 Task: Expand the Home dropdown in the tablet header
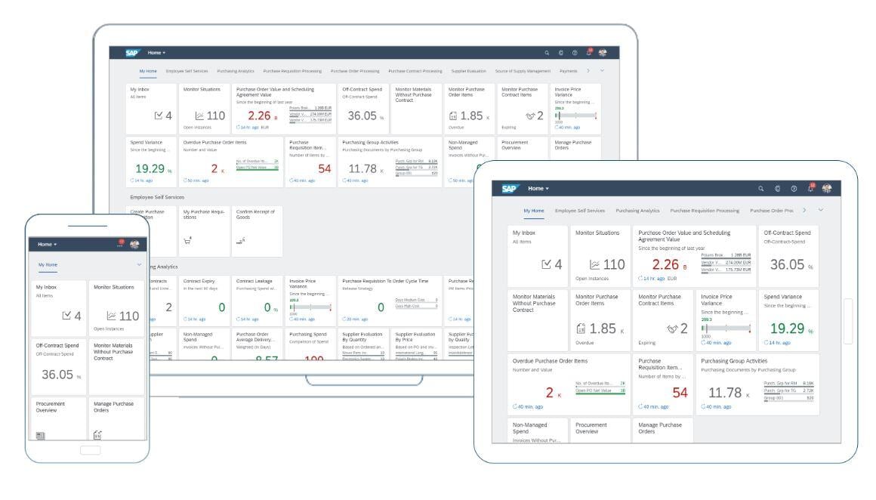pyautogui.click(x=538, y=188)
